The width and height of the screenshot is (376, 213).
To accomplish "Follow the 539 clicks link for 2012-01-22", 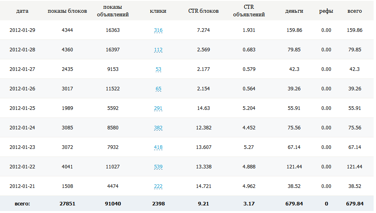I will point(158,167).
